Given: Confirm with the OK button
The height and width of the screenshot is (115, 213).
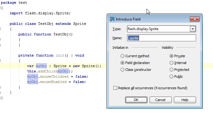Looking at the screenshot, I should click(136, 100).
